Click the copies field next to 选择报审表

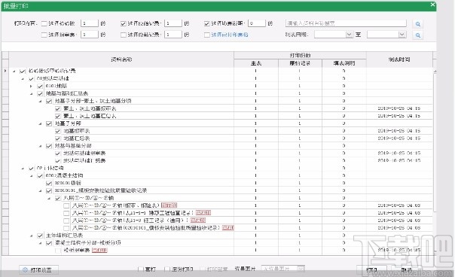[x=90, y=35]
